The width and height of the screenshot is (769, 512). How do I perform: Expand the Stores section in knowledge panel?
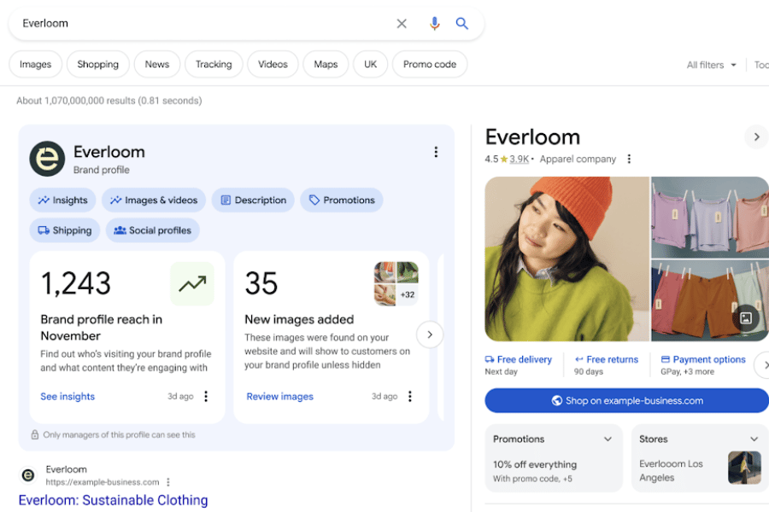point(754,439)
